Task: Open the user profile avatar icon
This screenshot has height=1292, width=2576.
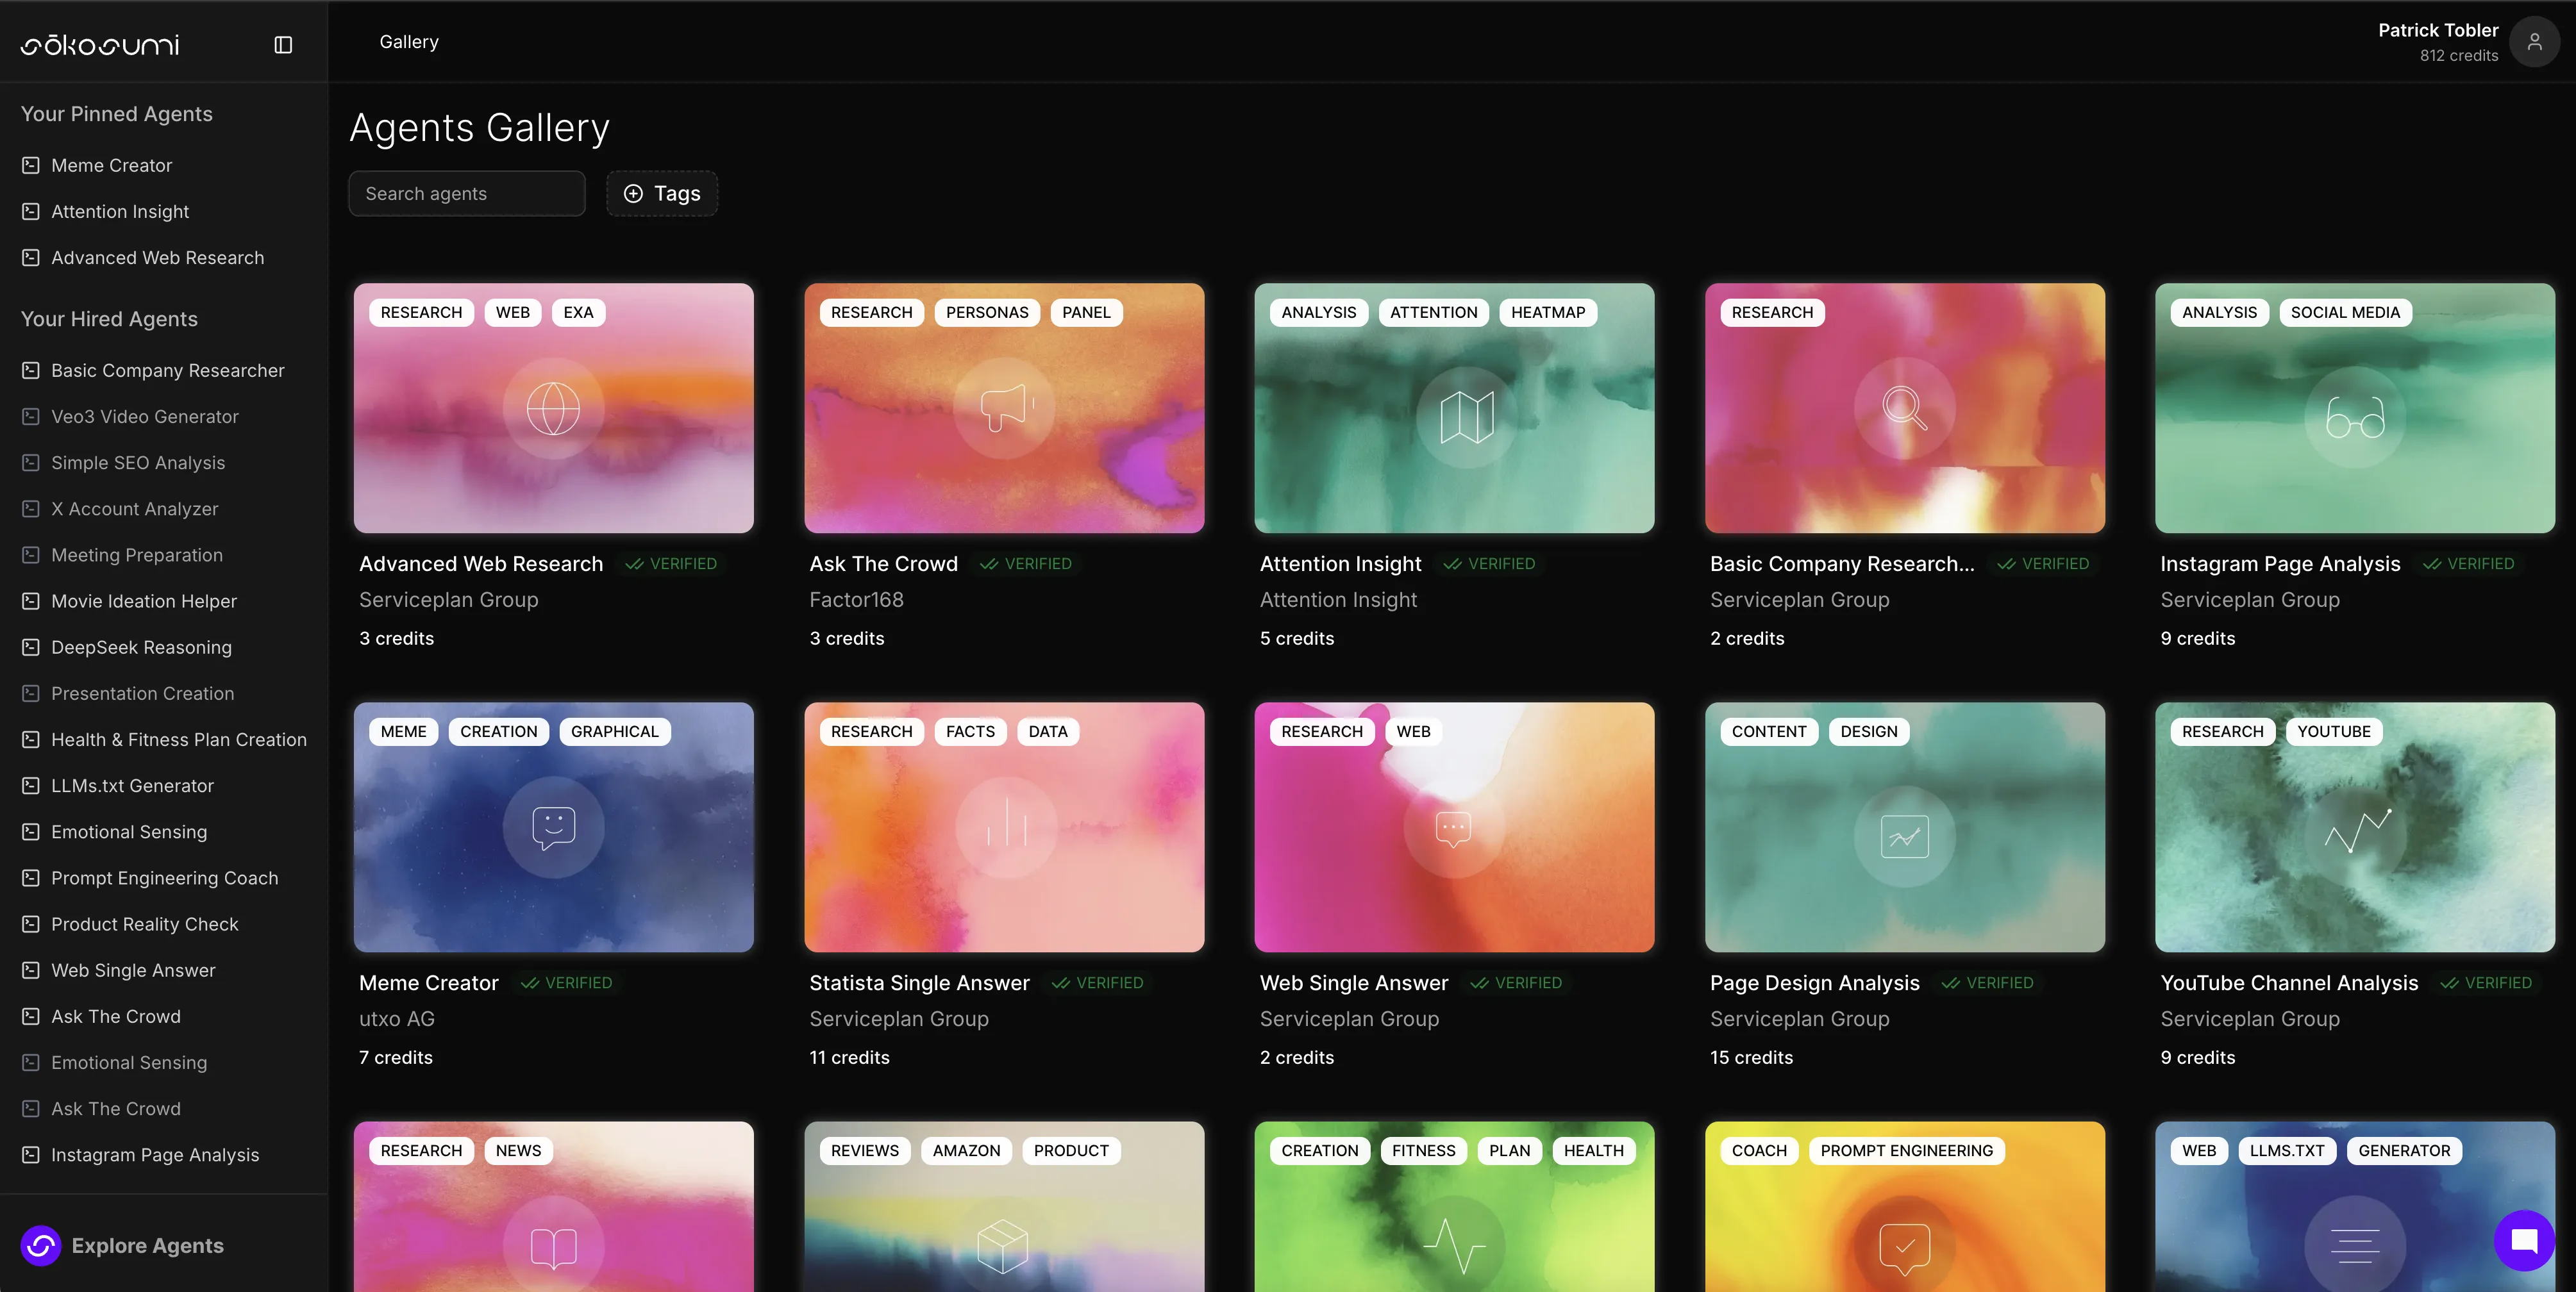Action: pyautogui.click(x=2534, y=42)
